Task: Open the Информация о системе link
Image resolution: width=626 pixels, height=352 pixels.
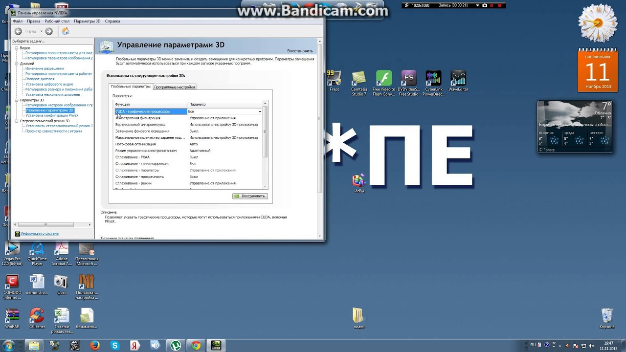Action: click(x=40, y=234)
